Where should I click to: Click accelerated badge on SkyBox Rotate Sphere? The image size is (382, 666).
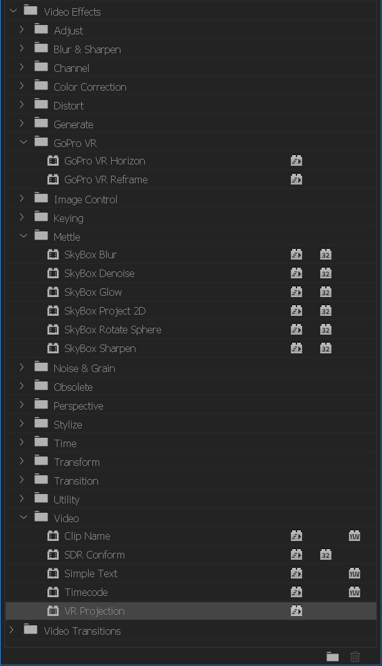tap(296, 330)
